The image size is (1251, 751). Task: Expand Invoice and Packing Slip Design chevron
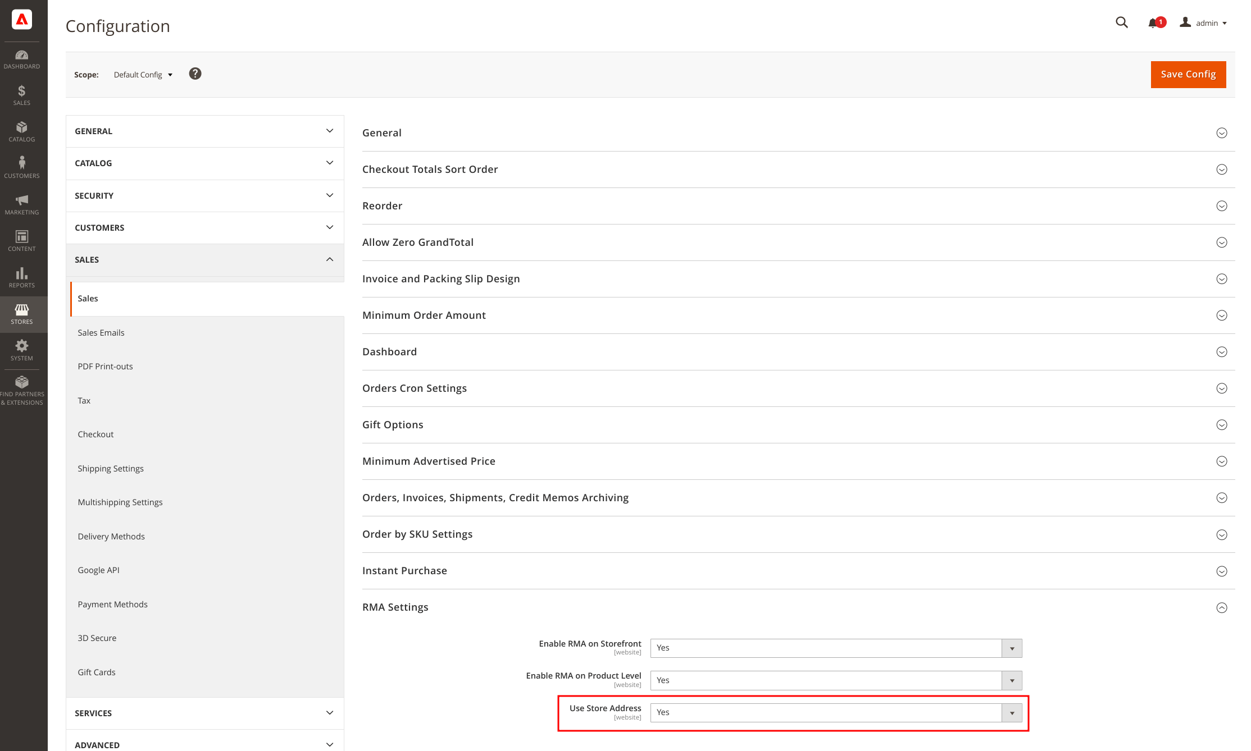(x=1221, y=279)
